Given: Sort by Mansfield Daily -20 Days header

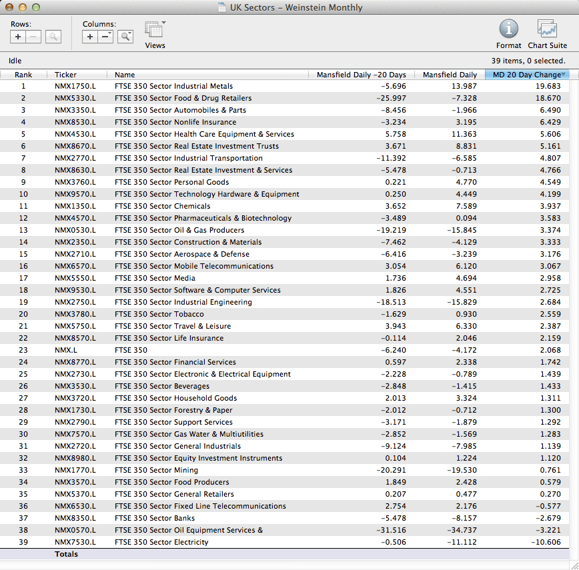Looking at the screenshot, I should pyautogui.click(x=361, y=75).
